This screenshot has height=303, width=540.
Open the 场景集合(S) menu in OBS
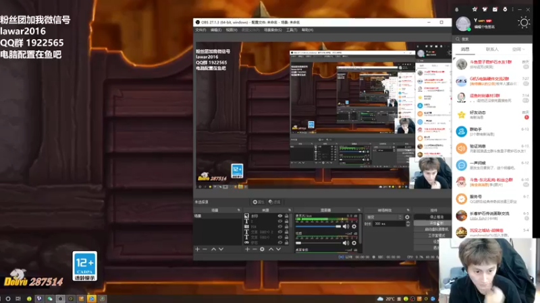point(273,30)
